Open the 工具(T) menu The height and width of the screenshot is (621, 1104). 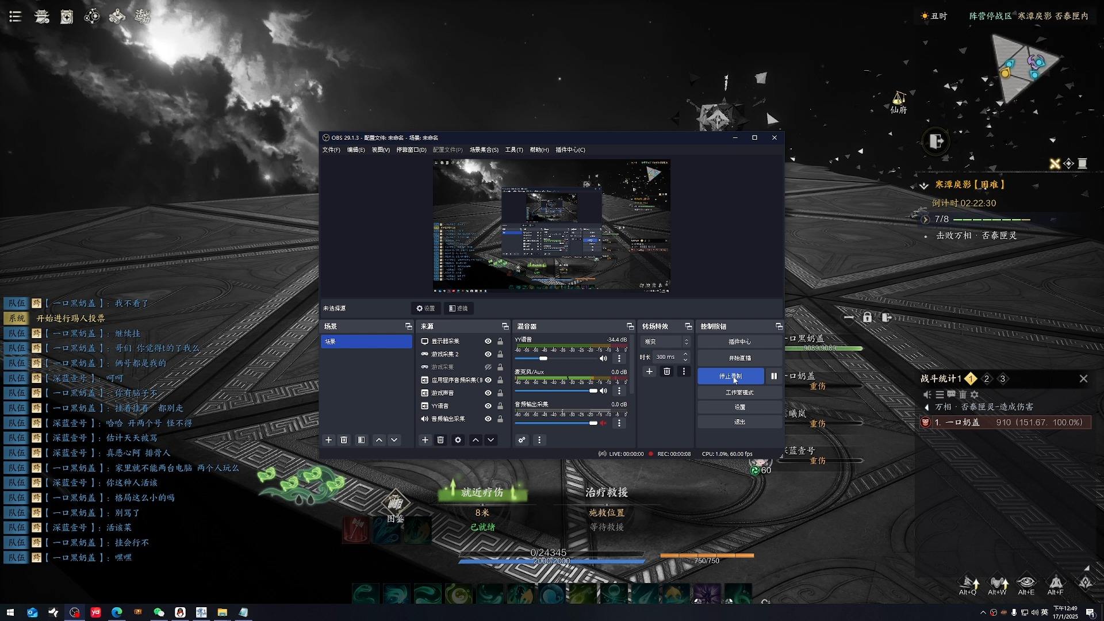click(513, 150)
